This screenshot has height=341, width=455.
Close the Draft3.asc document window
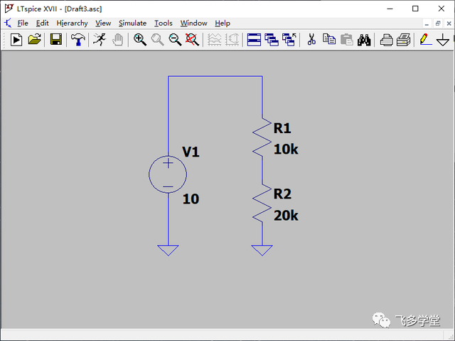pos(449,23)
